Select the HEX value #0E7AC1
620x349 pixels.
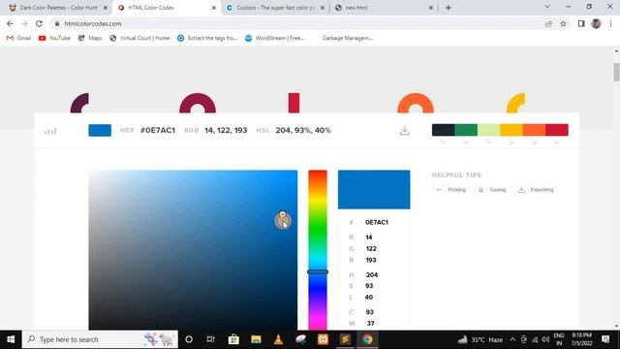pyautogui.click(x=157, y=130)
